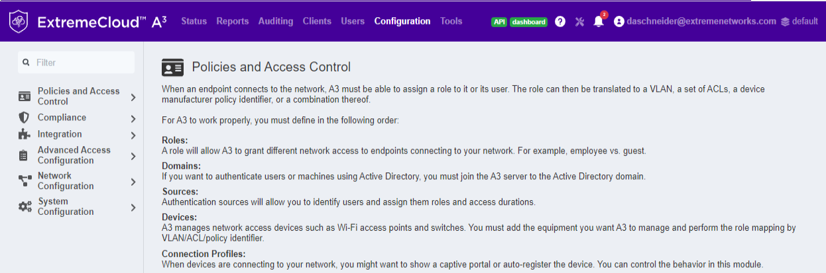
Task: Click the wrench tools icon in header
Action: pos(579,22)
